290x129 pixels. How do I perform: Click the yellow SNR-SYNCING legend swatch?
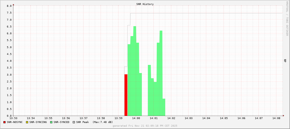click(x=27, y=122)
